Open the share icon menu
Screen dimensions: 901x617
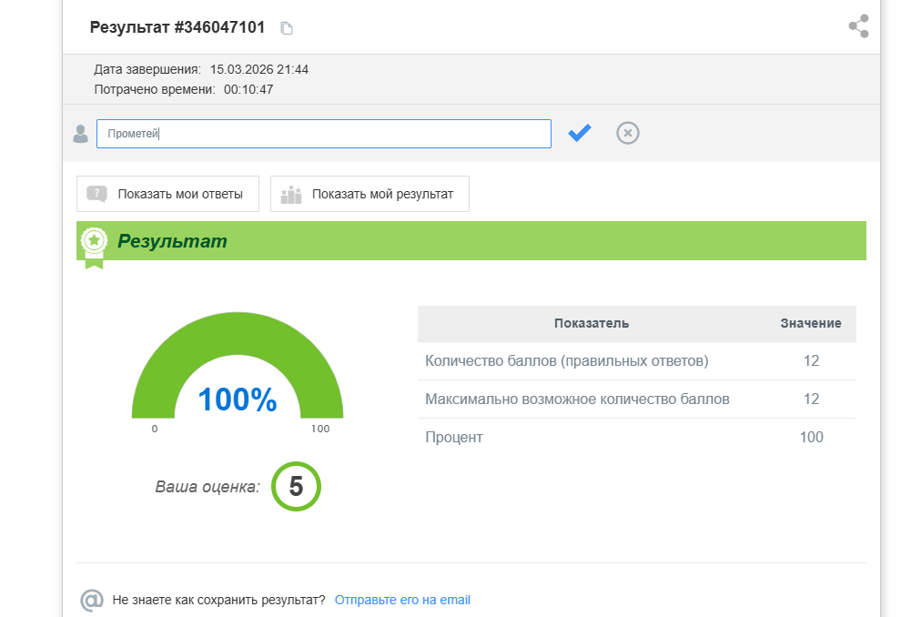point(858,26)
